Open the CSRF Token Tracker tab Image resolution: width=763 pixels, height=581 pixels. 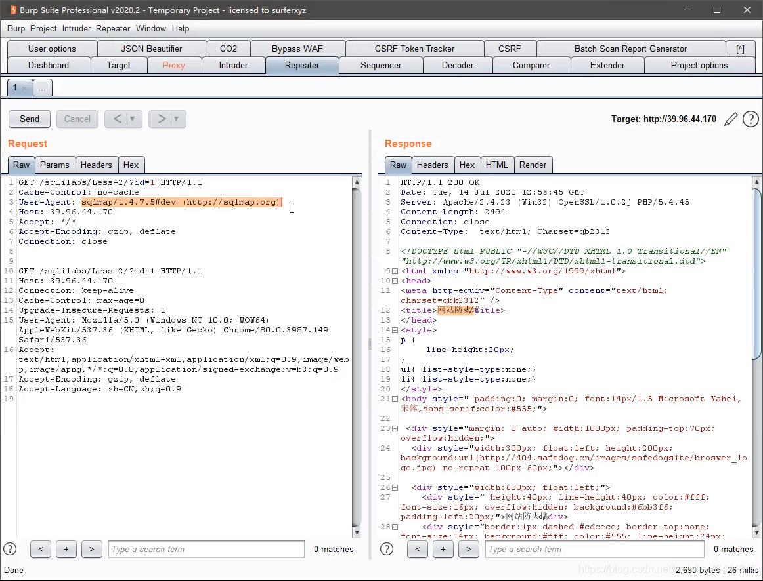(x=414, y=49)
